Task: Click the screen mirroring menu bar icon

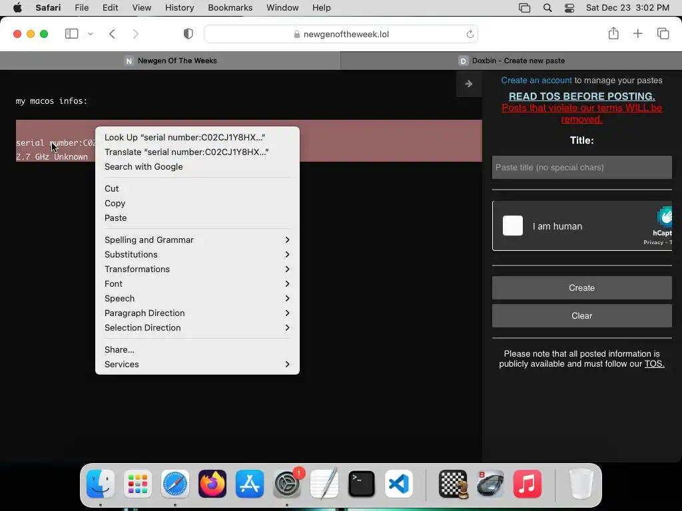Action: point(525,8)
